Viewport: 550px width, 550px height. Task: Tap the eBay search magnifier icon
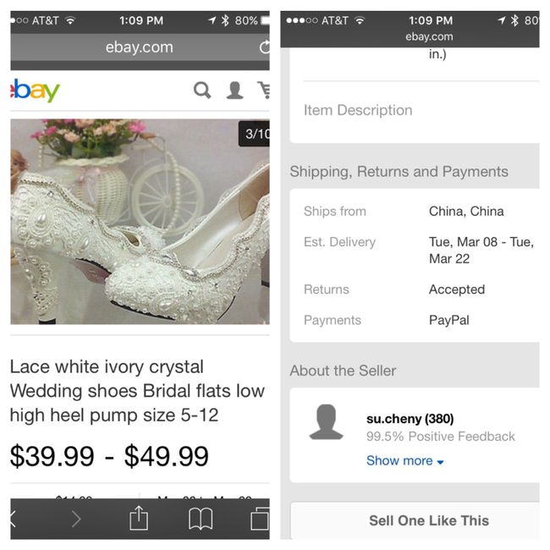coord(202,90)
